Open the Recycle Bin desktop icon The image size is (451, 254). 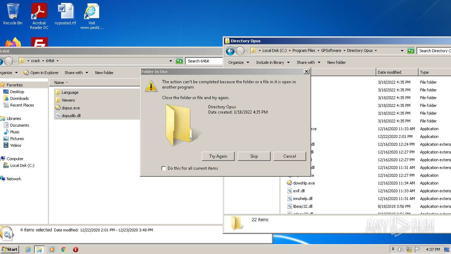[x=13, y=14]
